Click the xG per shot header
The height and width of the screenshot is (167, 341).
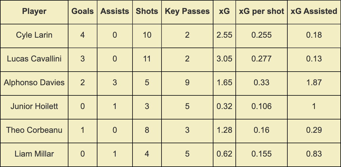(262, 11)
